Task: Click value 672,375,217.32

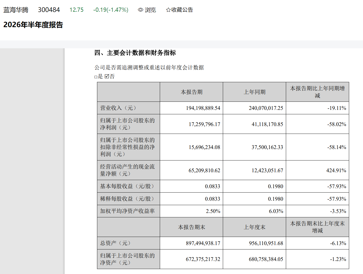Action: tap(203, 259)
